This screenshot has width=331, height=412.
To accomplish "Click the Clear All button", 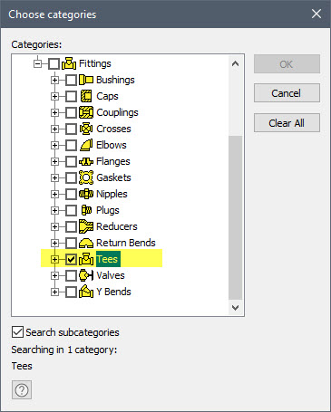I will click(x=287, y=123).
